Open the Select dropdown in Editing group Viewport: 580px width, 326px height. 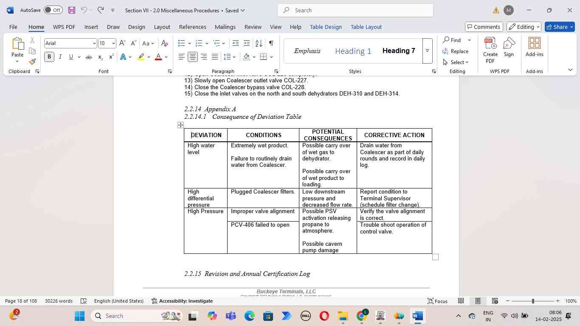click(x=456, y=62)
